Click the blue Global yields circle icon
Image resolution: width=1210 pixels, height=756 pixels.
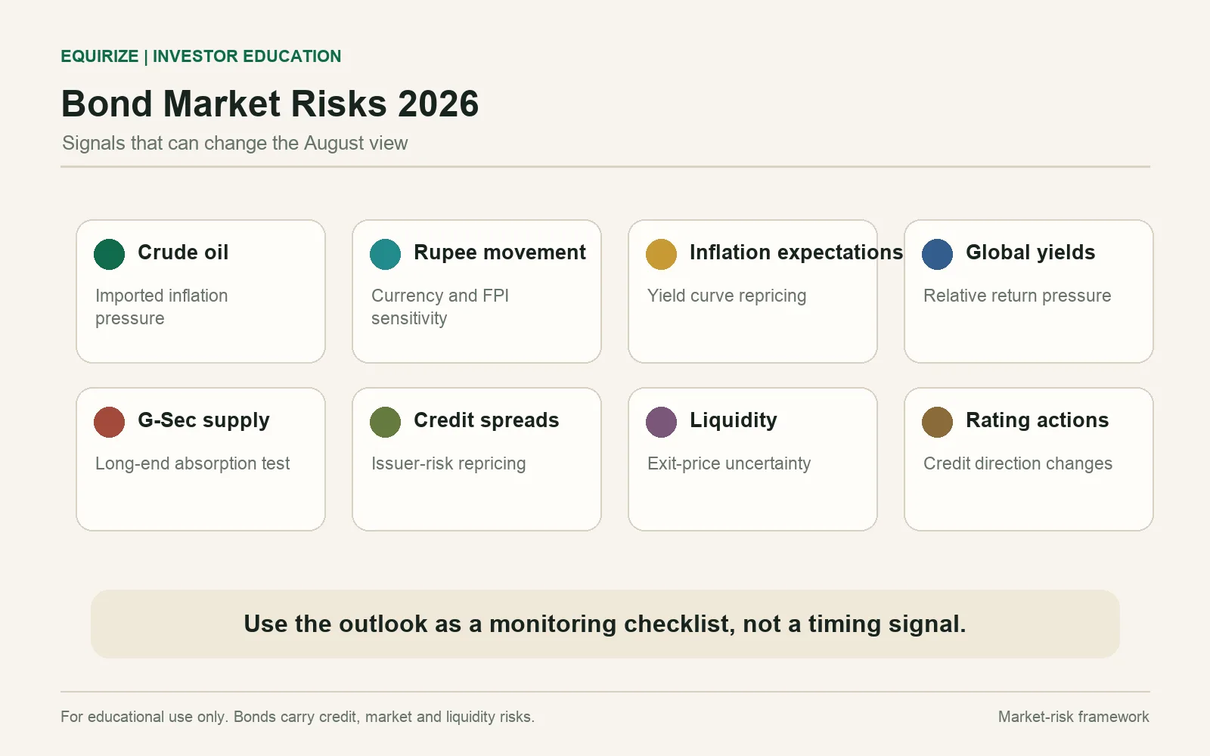[x=937, y=254]
